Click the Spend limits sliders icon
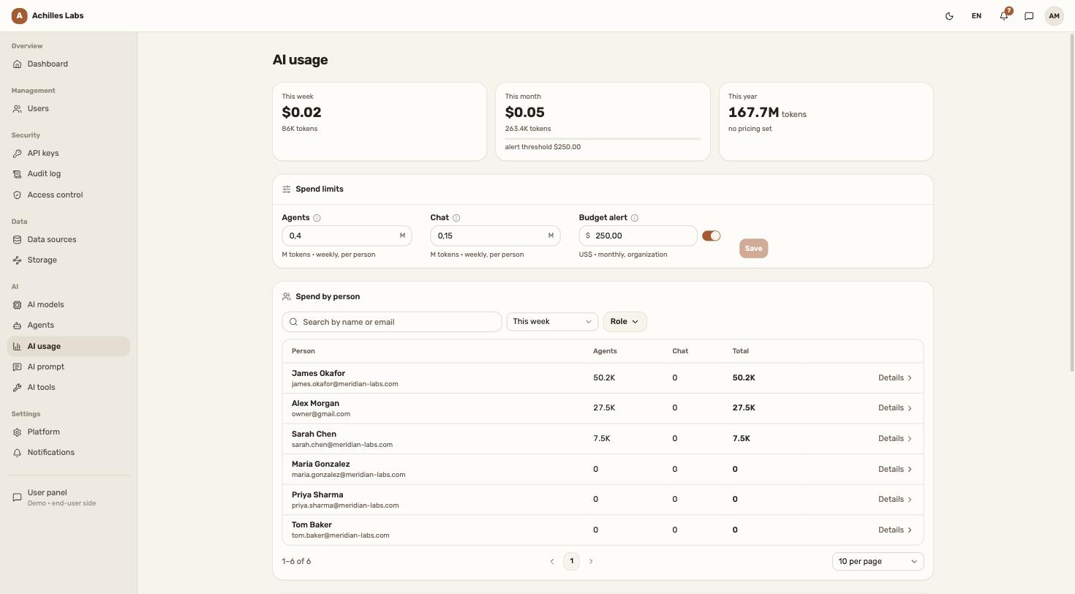Viewport: 1075px width, 594px height. coord(286,189)
